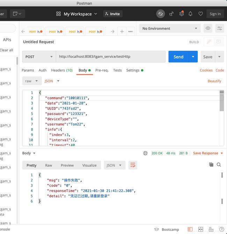Toggle the single pane layout icon
Screen dimensions: 227x234
coord(190,229)
